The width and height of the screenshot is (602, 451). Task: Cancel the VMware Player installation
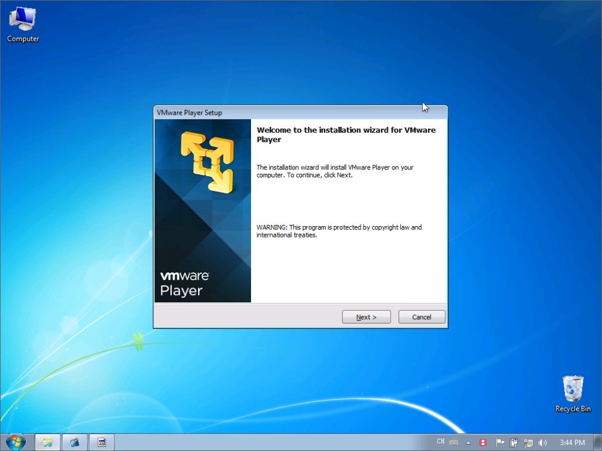tap(421, 317)
